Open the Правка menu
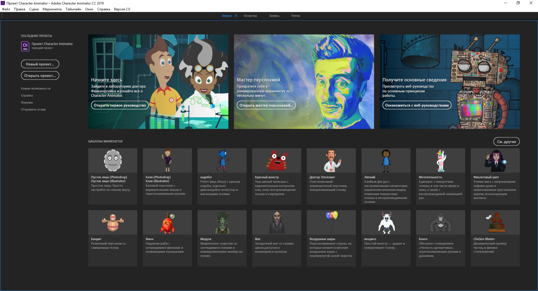 point(20,9)
